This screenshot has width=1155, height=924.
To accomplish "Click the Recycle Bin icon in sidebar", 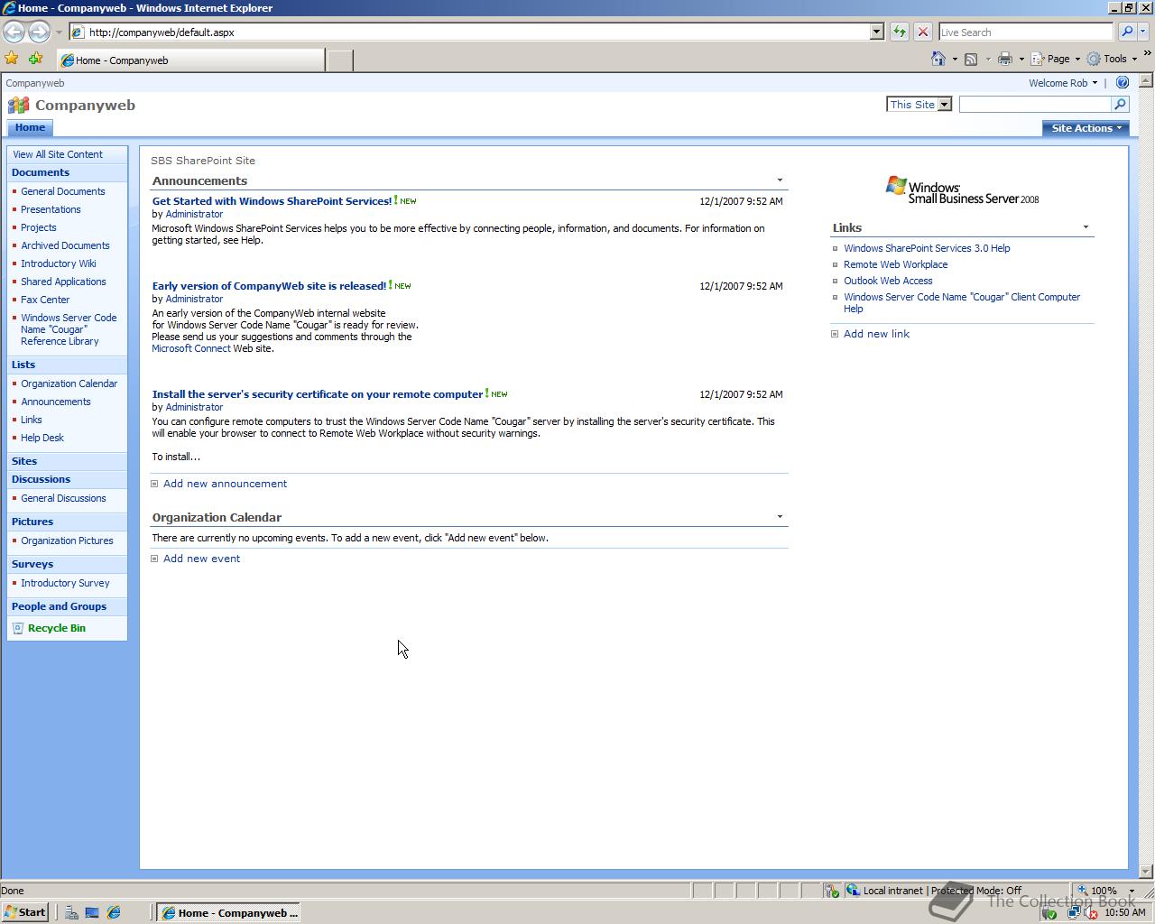I will click(18, 628).
